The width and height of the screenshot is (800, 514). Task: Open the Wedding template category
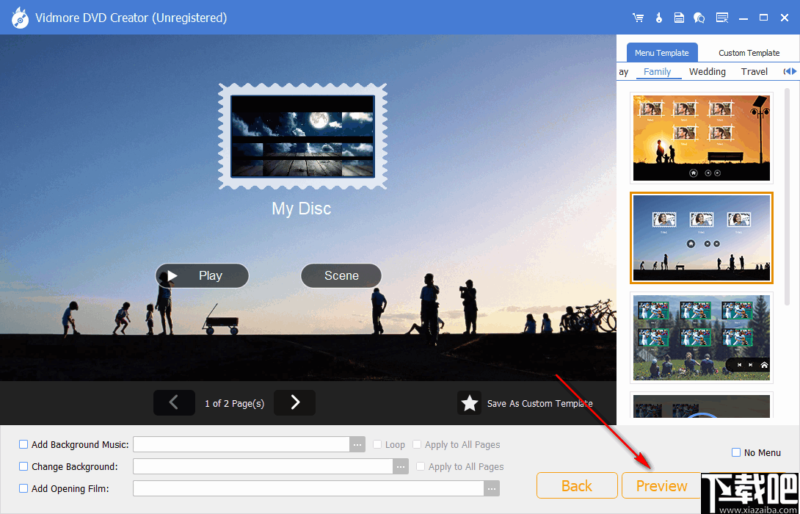pyautogui.click(x=707, y=71)
